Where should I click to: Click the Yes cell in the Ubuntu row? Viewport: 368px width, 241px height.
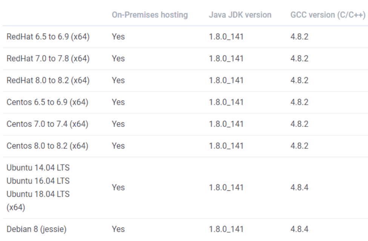(118, 187)
